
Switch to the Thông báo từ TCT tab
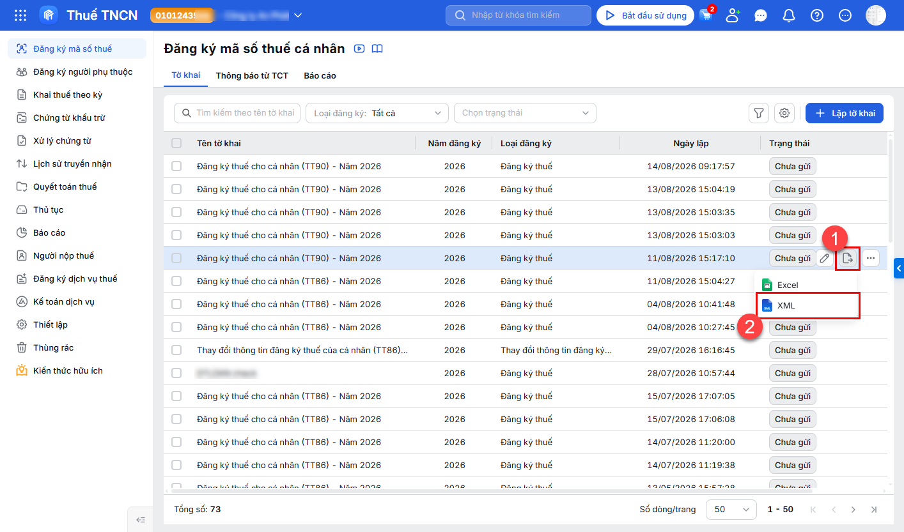pyautogui.click(x=252, y=75)
